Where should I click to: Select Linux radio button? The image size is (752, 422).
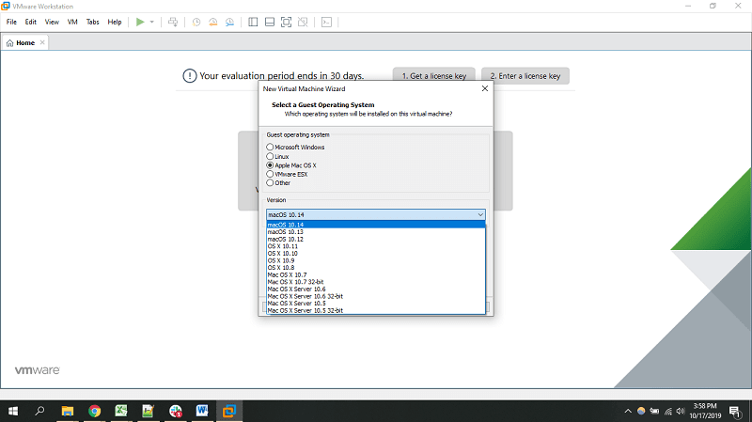270,156
